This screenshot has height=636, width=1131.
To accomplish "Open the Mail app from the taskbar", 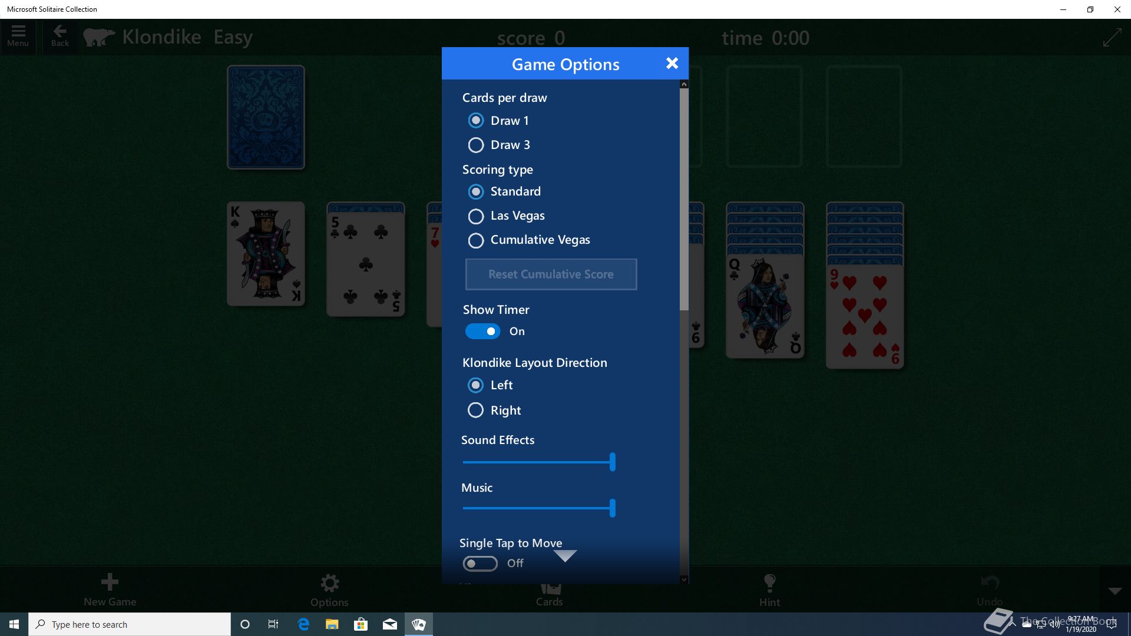I will tap(389, 624).
